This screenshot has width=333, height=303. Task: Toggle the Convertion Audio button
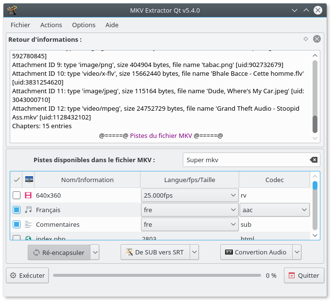coord(256,252)
